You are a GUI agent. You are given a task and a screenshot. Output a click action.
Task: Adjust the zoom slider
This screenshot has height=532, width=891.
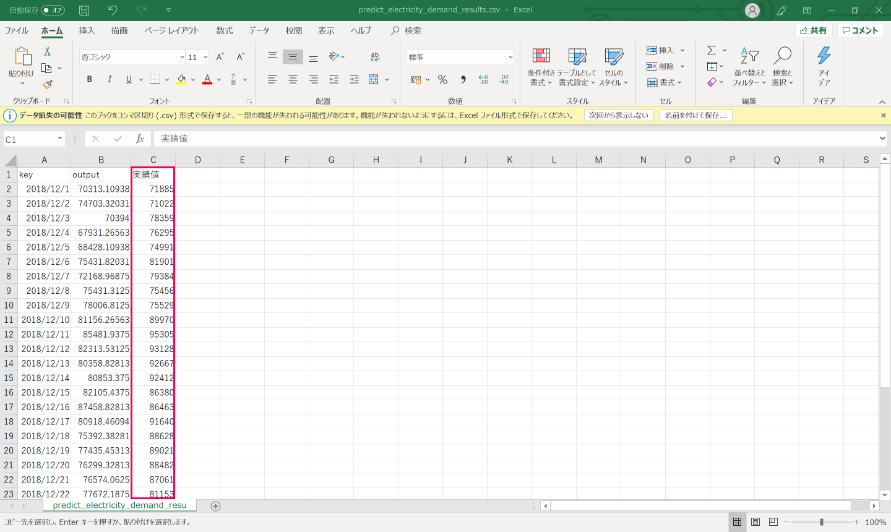(822, 522)
